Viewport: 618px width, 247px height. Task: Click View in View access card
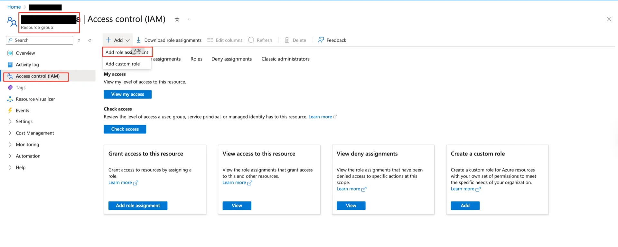coord(237,206)
